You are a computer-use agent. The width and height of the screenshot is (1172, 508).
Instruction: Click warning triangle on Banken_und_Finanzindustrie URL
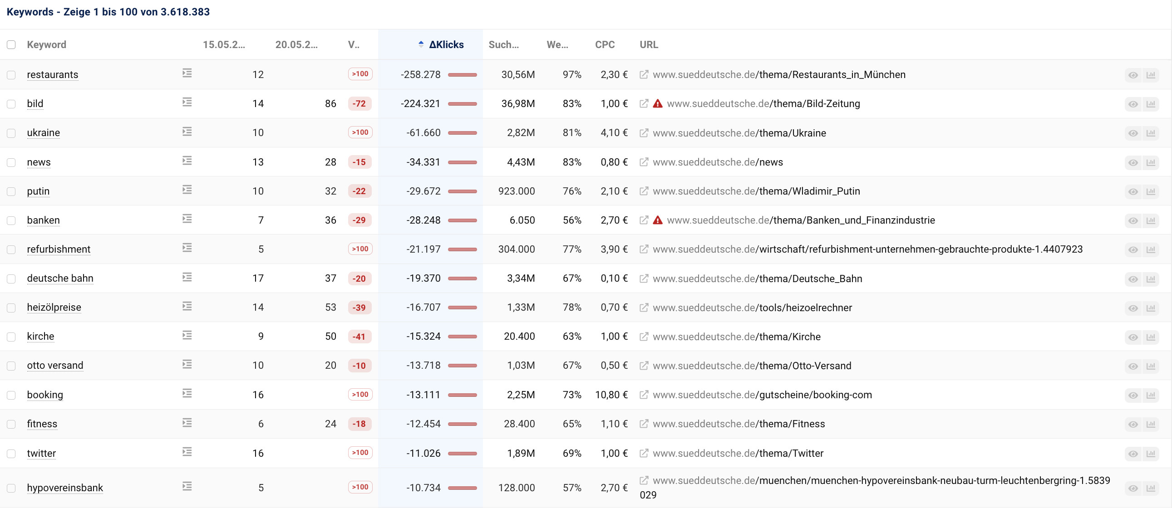pyautogui.click(x=657, y=220)
